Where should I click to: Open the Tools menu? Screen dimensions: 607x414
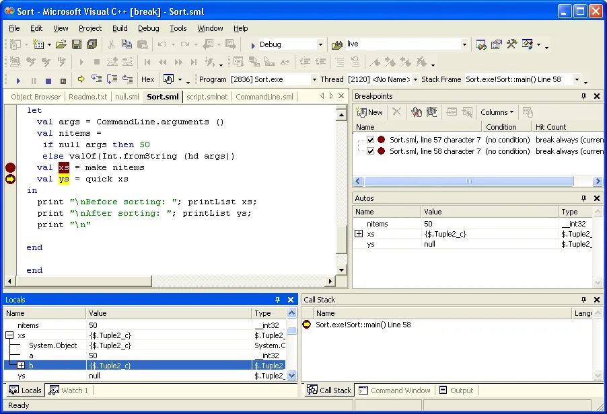(x=178, y=28)
